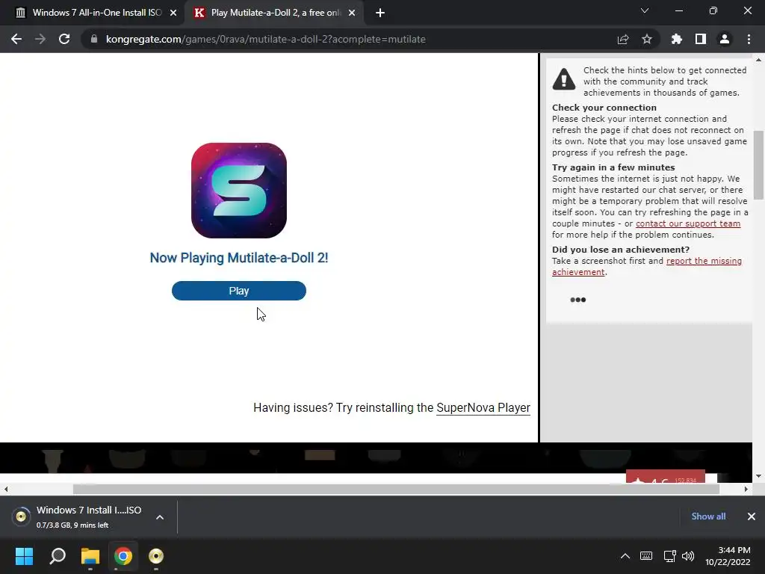Expand the download item options chevron

point(160,517)
